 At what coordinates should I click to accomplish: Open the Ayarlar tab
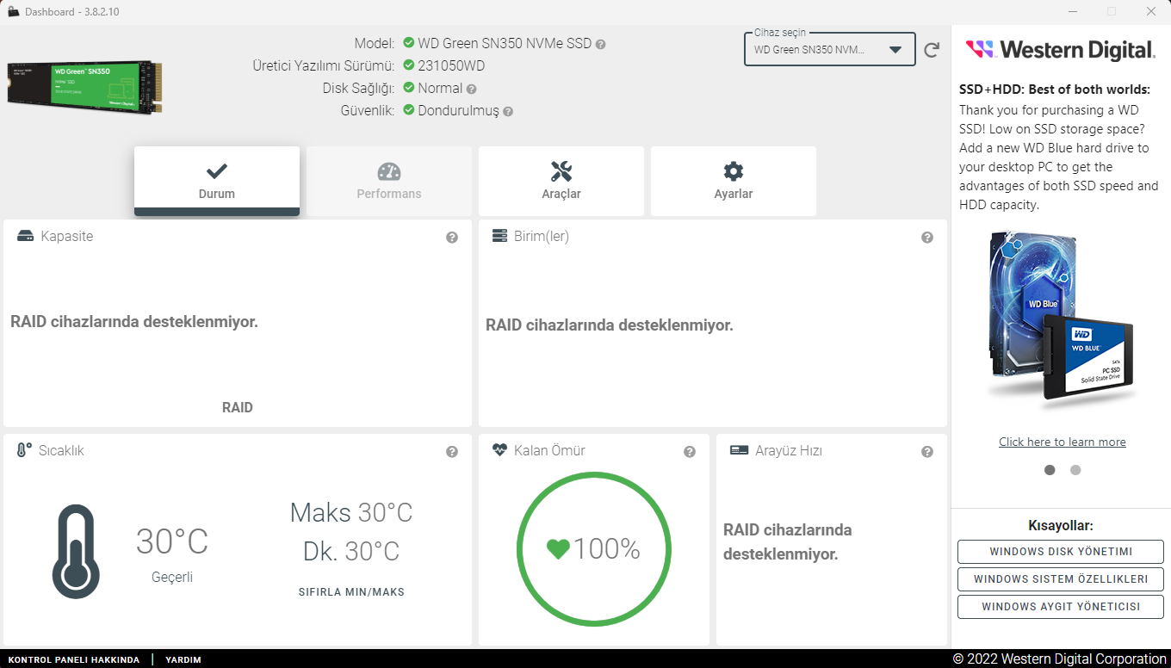point(734,181)
